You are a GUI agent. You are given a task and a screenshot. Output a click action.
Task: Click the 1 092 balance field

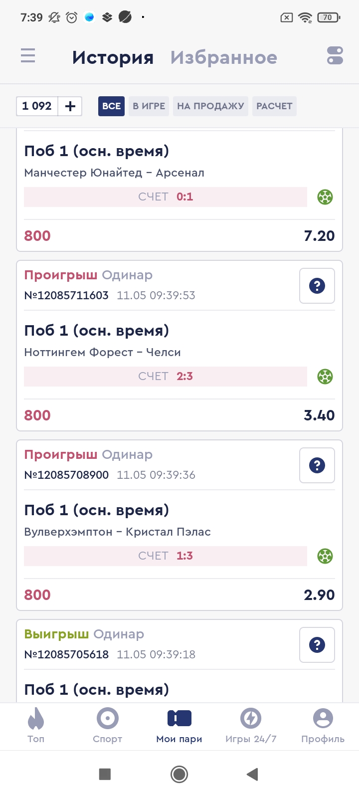coord(37,106)
